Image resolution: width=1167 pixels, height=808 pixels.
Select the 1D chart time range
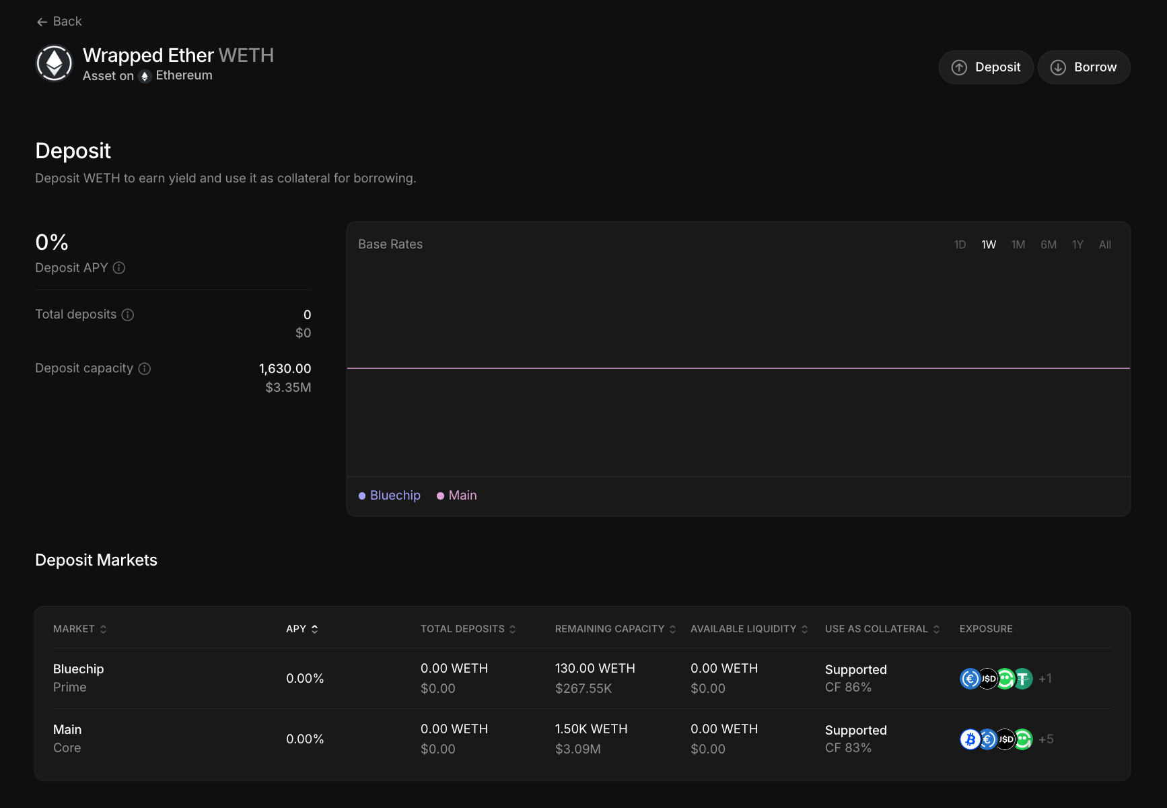coord(960,244)
